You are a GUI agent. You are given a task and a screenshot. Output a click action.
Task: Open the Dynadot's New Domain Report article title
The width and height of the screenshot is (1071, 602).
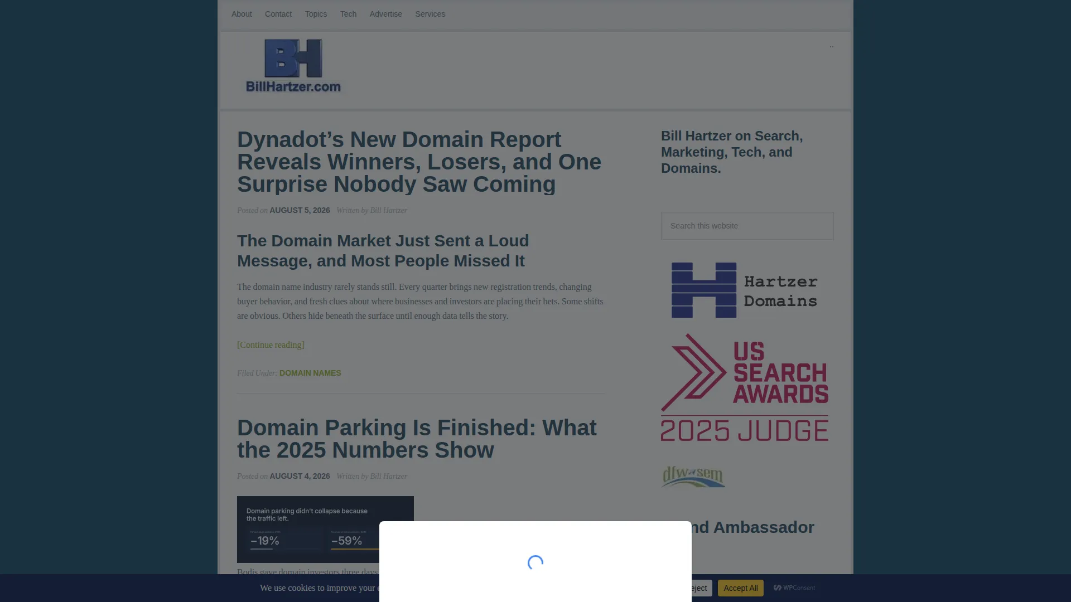coord(419,162)
